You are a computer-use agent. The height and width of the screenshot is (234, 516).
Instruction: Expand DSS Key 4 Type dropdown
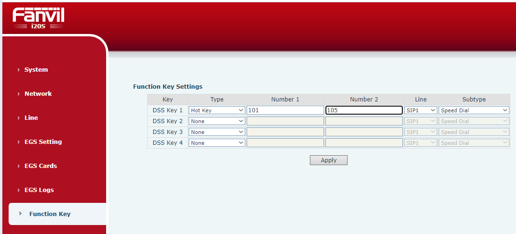point(216,143)
